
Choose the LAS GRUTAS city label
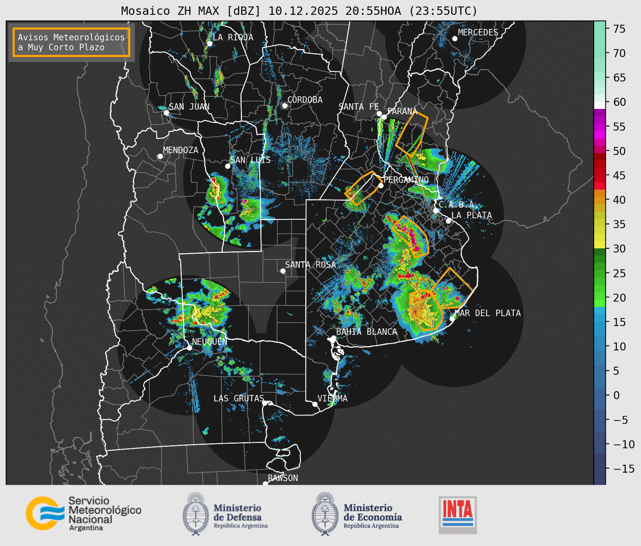click(x=239, y=398)
